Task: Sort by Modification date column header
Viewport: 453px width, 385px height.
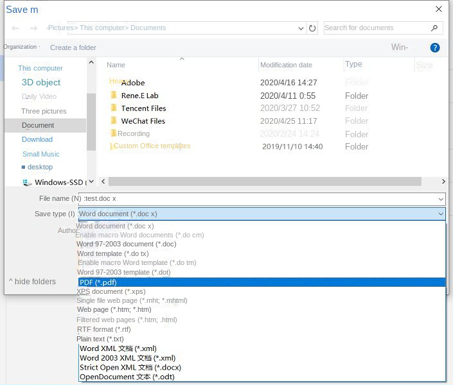Action: [x=286, y=65]
